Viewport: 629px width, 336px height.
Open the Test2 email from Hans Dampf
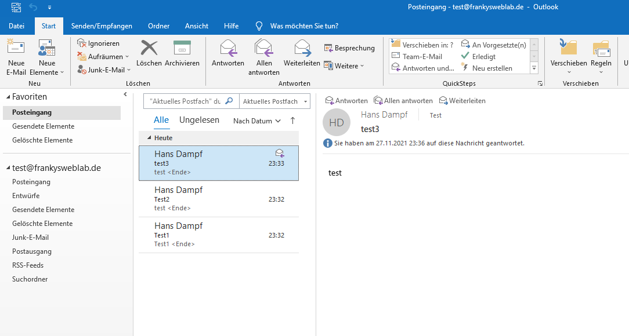tap(219, 199)
